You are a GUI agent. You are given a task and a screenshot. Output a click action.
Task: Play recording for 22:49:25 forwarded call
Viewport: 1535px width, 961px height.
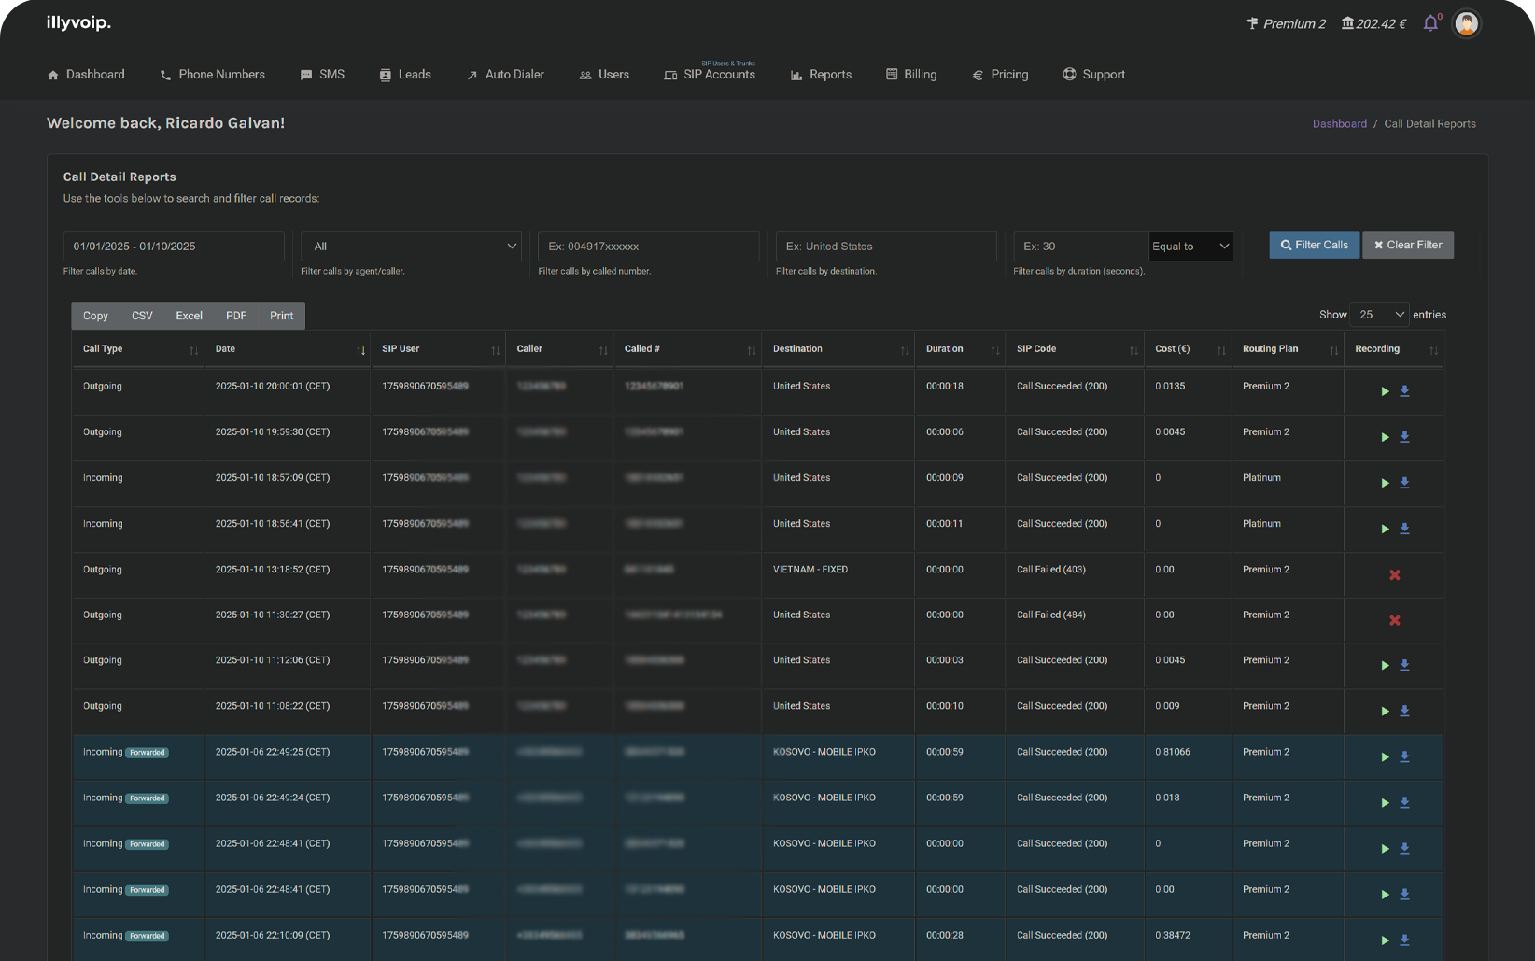click(1385, 756)
